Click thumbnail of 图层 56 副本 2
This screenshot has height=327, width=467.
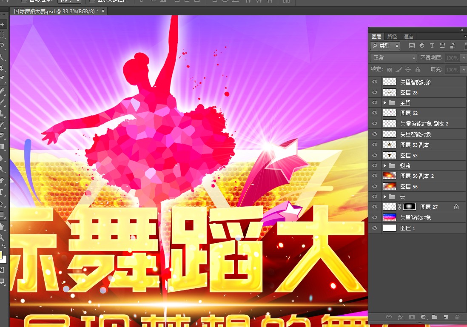pos(389,176)
